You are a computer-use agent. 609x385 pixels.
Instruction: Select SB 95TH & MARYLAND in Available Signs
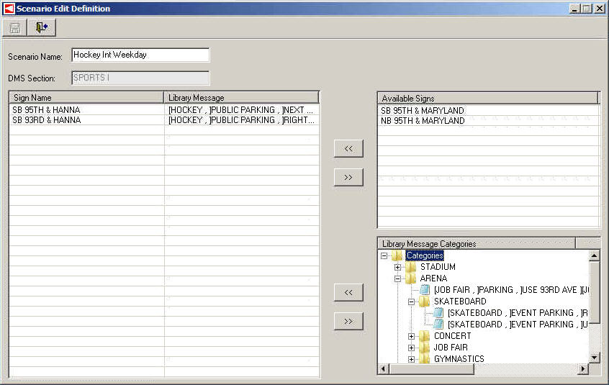[423, 111]
